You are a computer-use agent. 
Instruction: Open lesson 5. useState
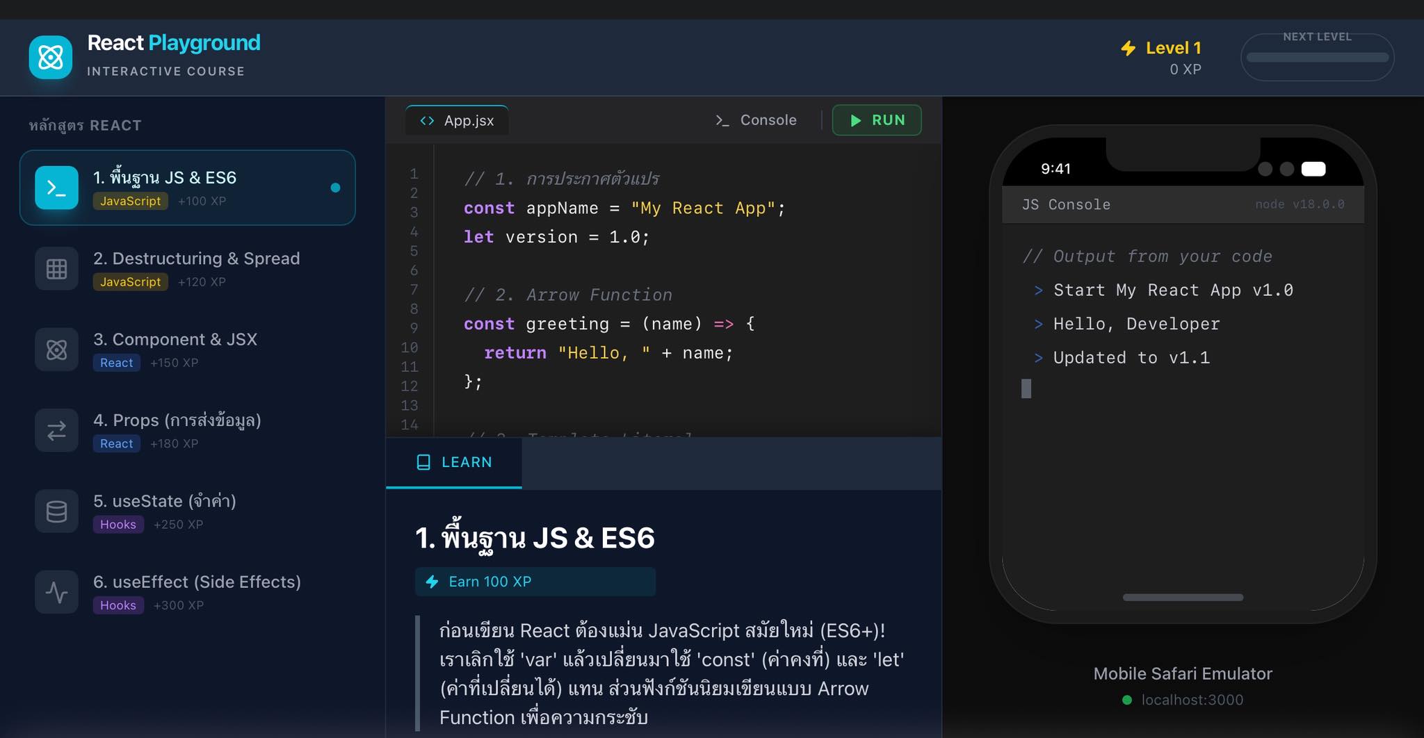point(188,511)
